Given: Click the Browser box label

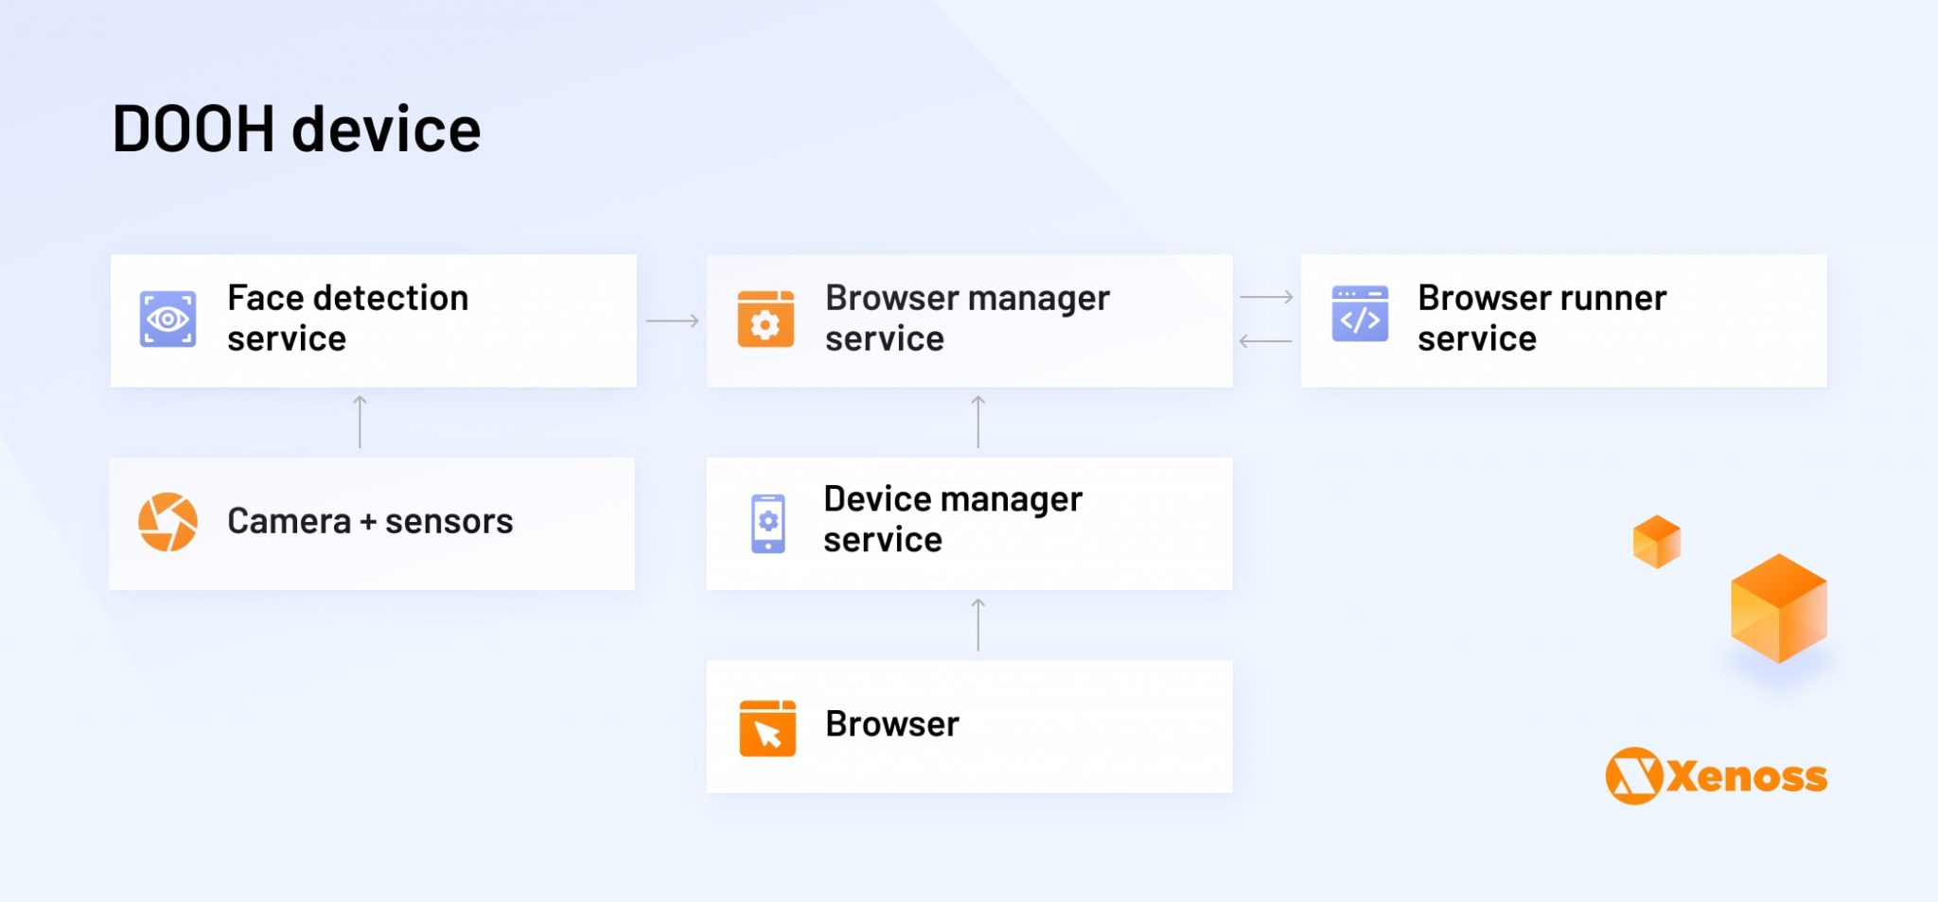Looking at the screenshot, I should click(891, 724).
